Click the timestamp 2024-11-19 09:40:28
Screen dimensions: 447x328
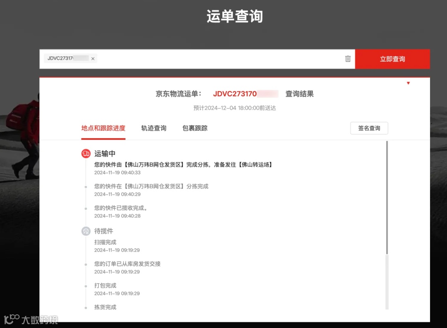click(118, 216)
